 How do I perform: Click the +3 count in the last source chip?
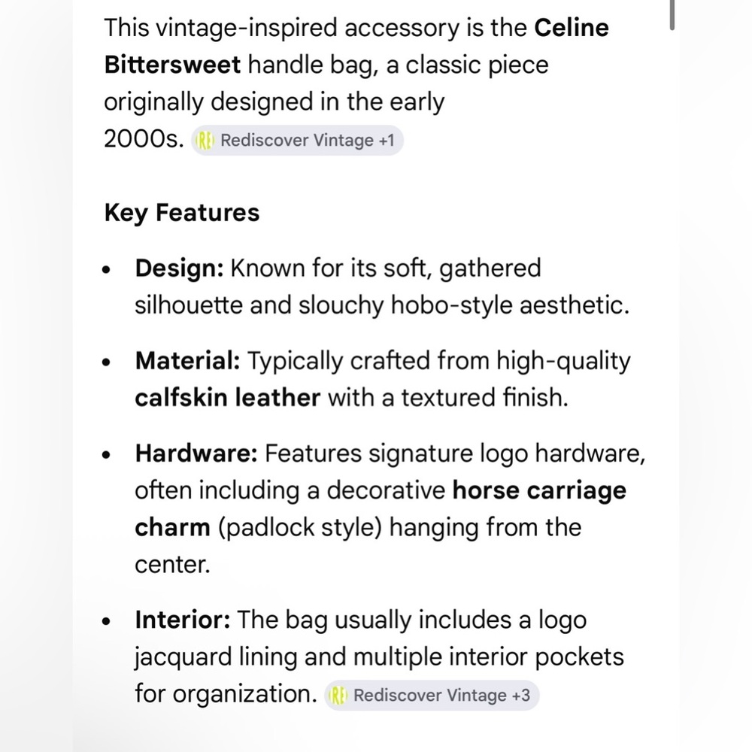click(520, 695)
